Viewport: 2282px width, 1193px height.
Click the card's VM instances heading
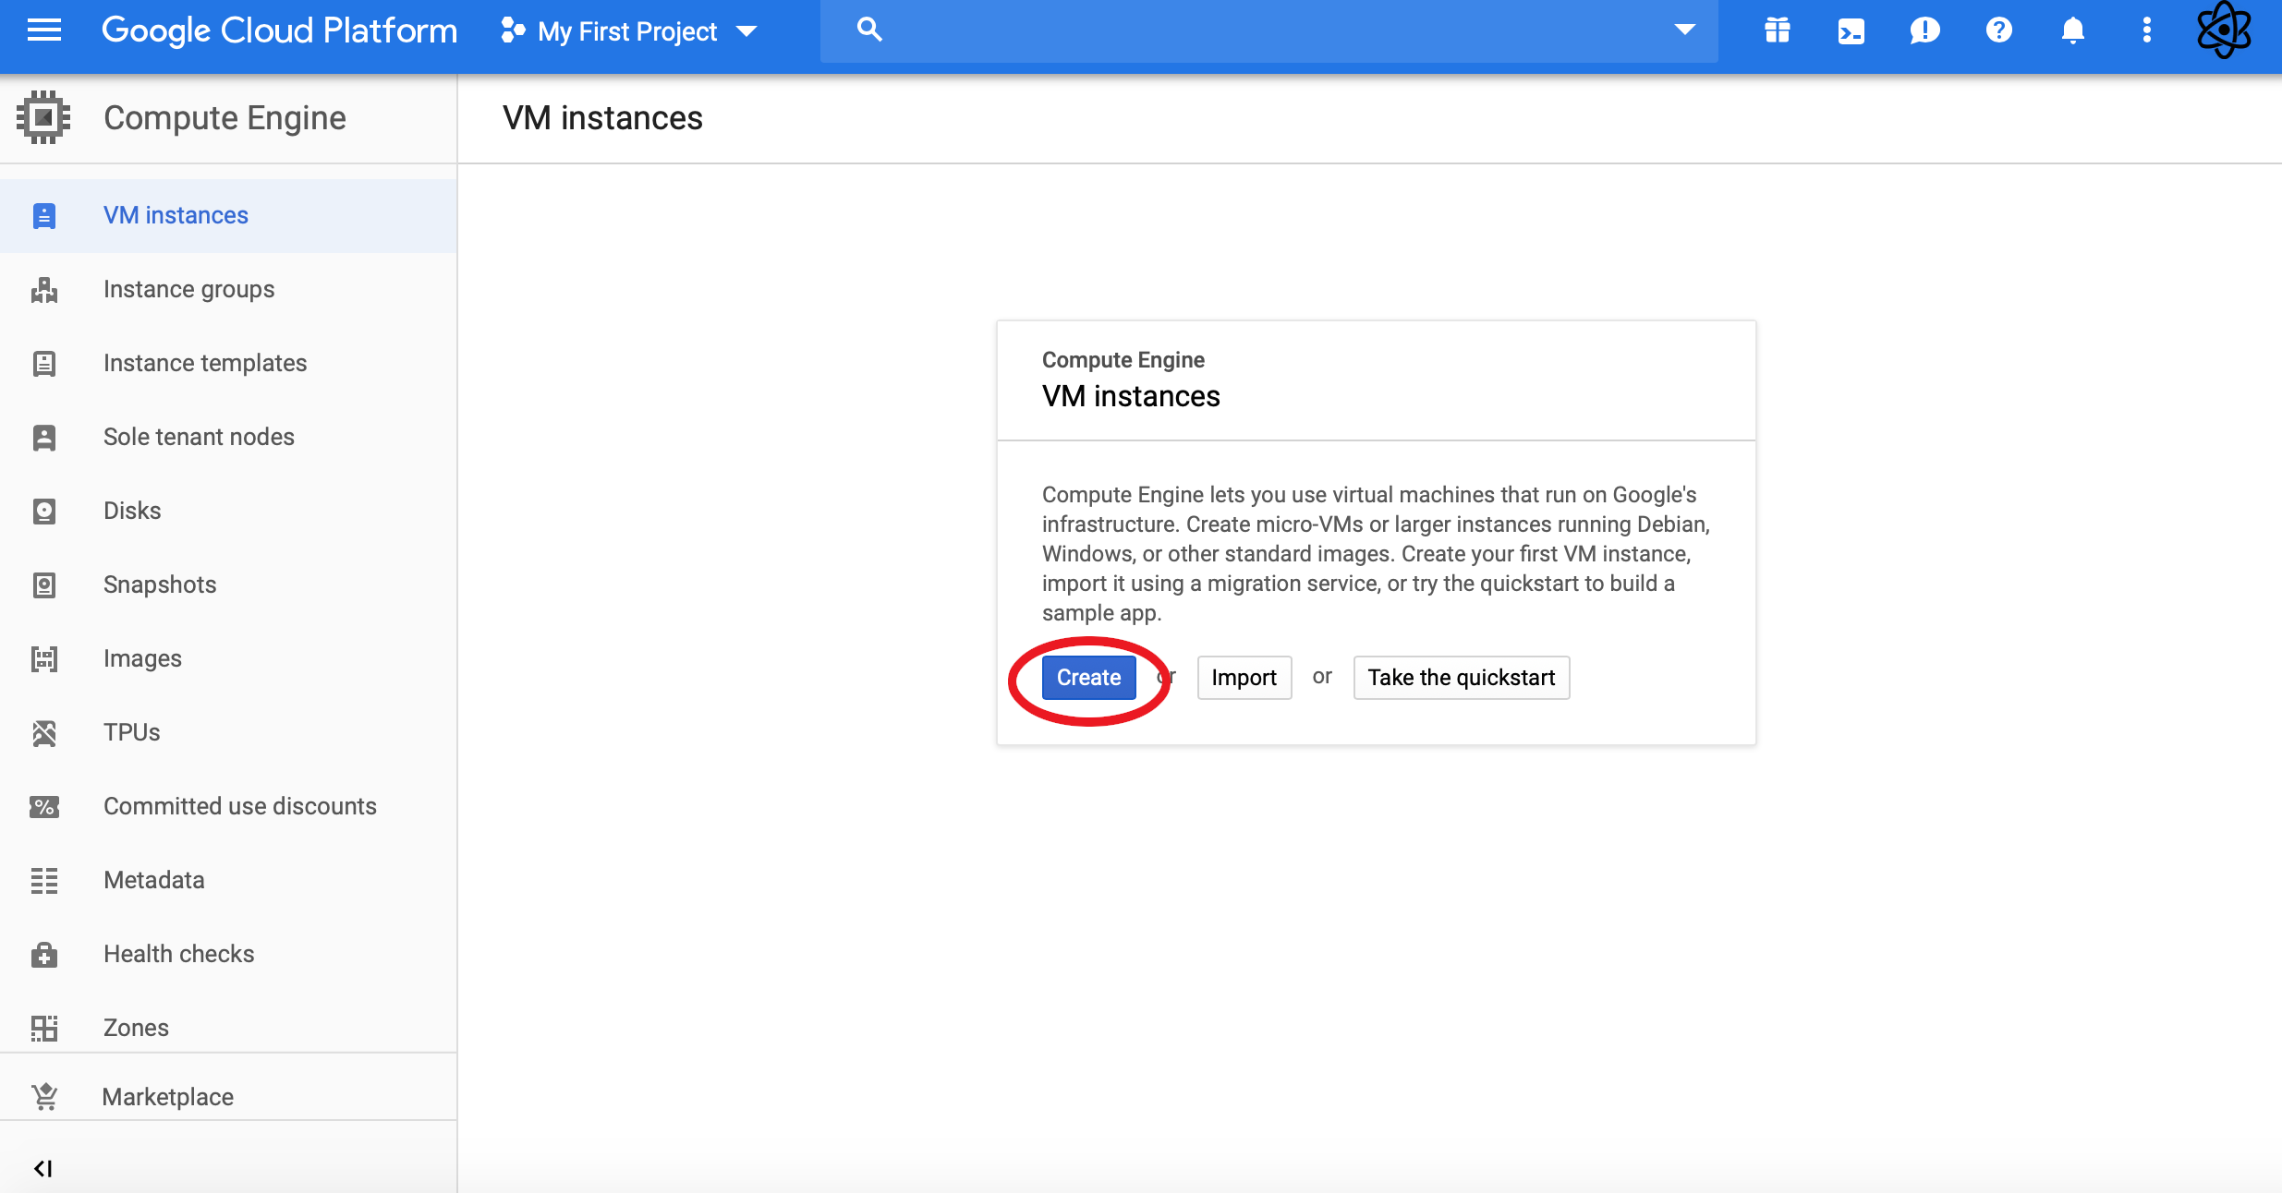click(1131, 396)
